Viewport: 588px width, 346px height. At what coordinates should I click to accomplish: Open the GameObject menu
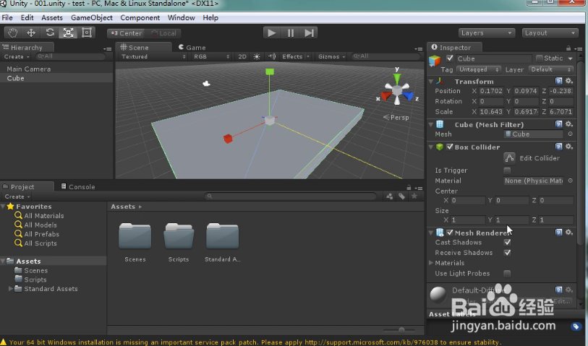pos(92,17)
